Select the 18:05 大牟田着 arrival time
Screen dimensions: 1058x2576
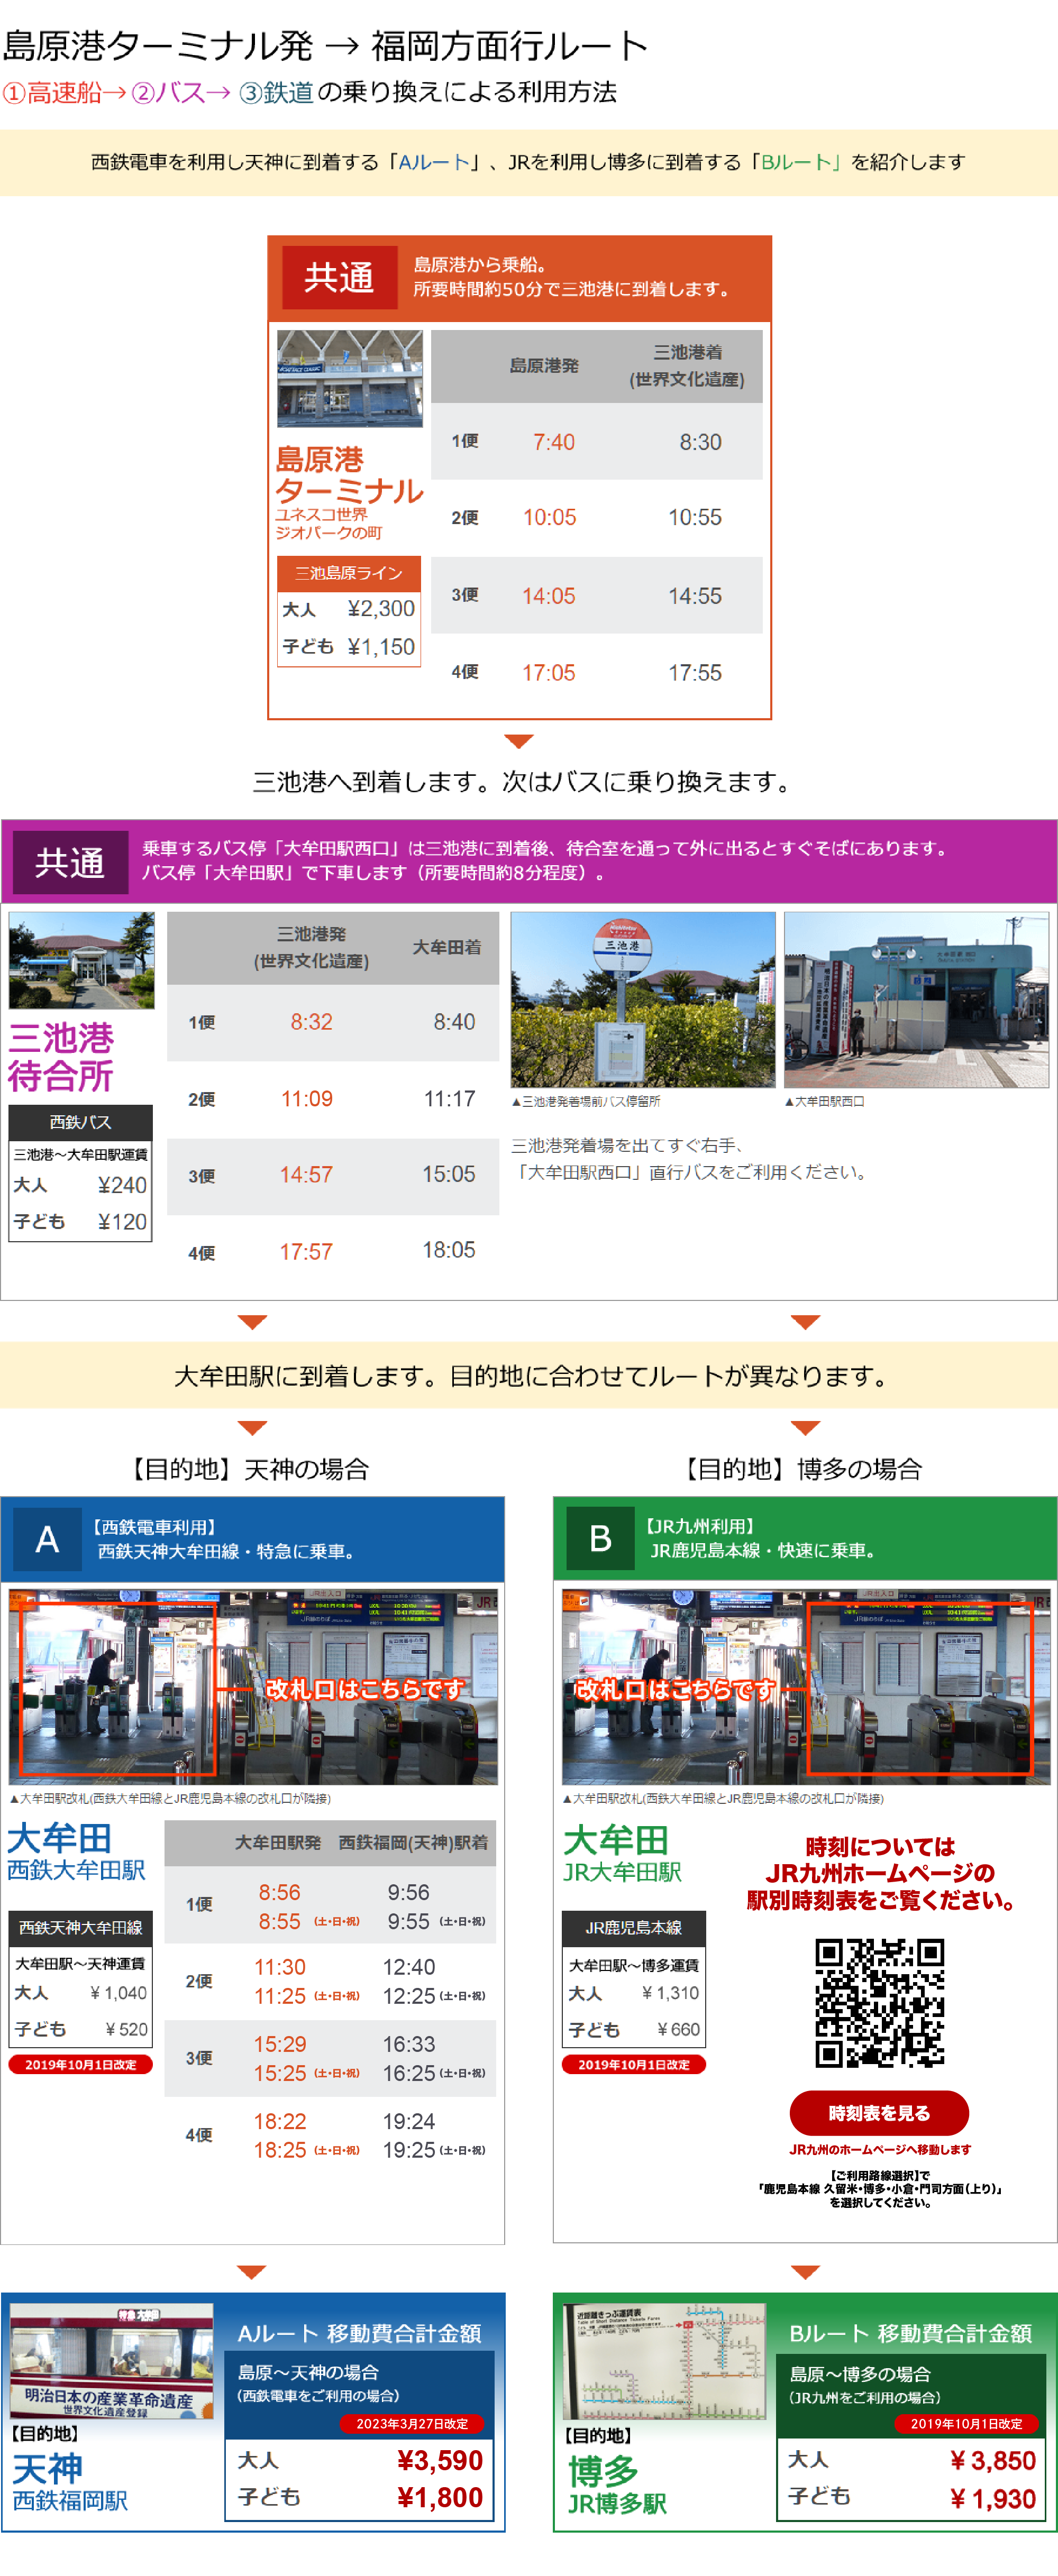pyautogui.click(x=448, y=1250)
